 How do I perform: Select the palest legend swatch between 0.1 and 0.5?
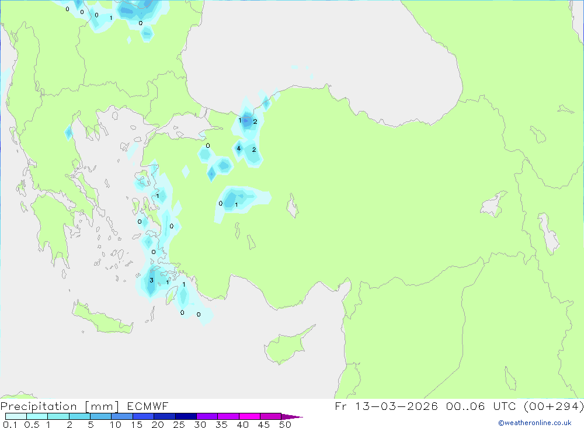click(16, 416)
